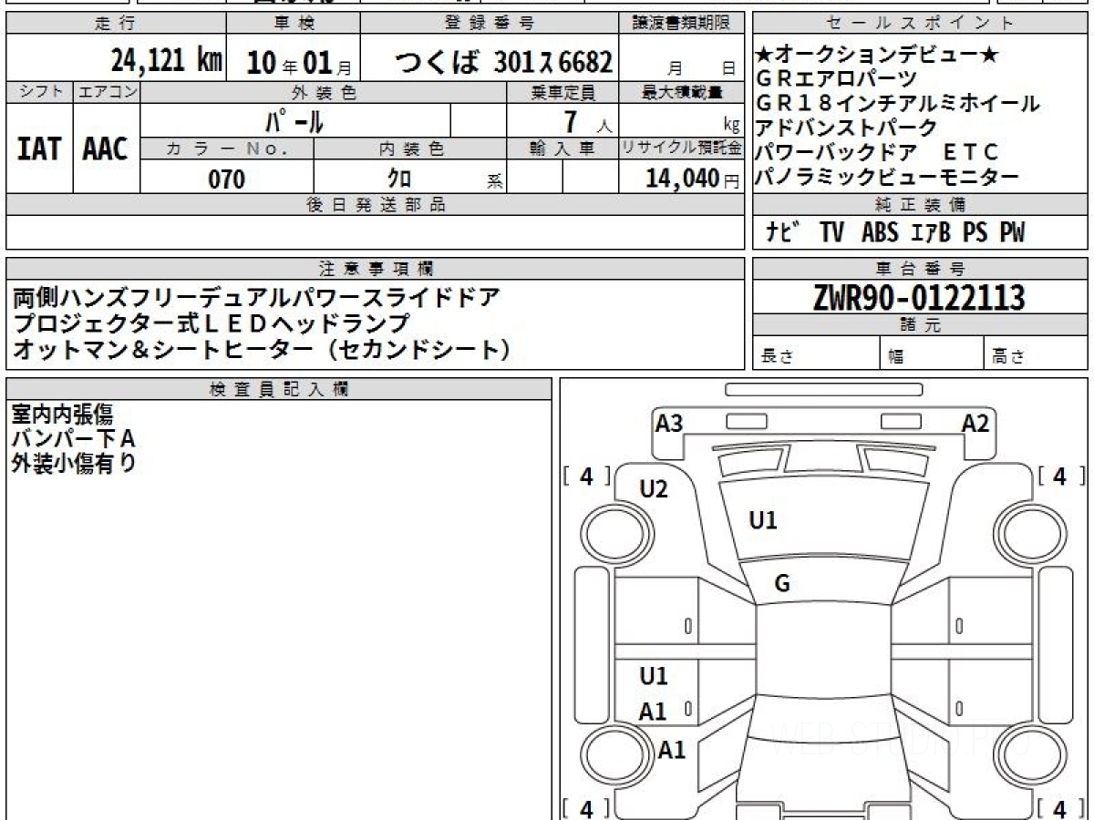Click the エアコン header cell

pos(107,92)
